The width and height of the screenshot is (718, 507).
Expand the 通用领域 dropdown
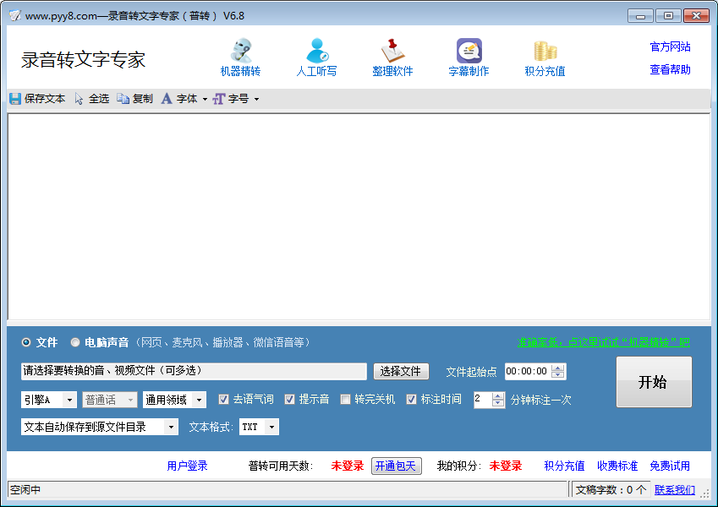point(199,400)
